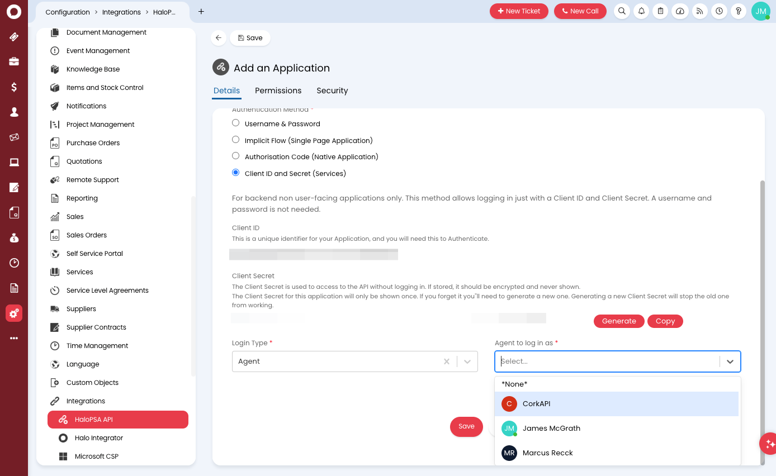Open the dollar sign icon in sidebar
The width and height of the screenshot is (776, 476).
pyautogui.click(x=14, y=87)
